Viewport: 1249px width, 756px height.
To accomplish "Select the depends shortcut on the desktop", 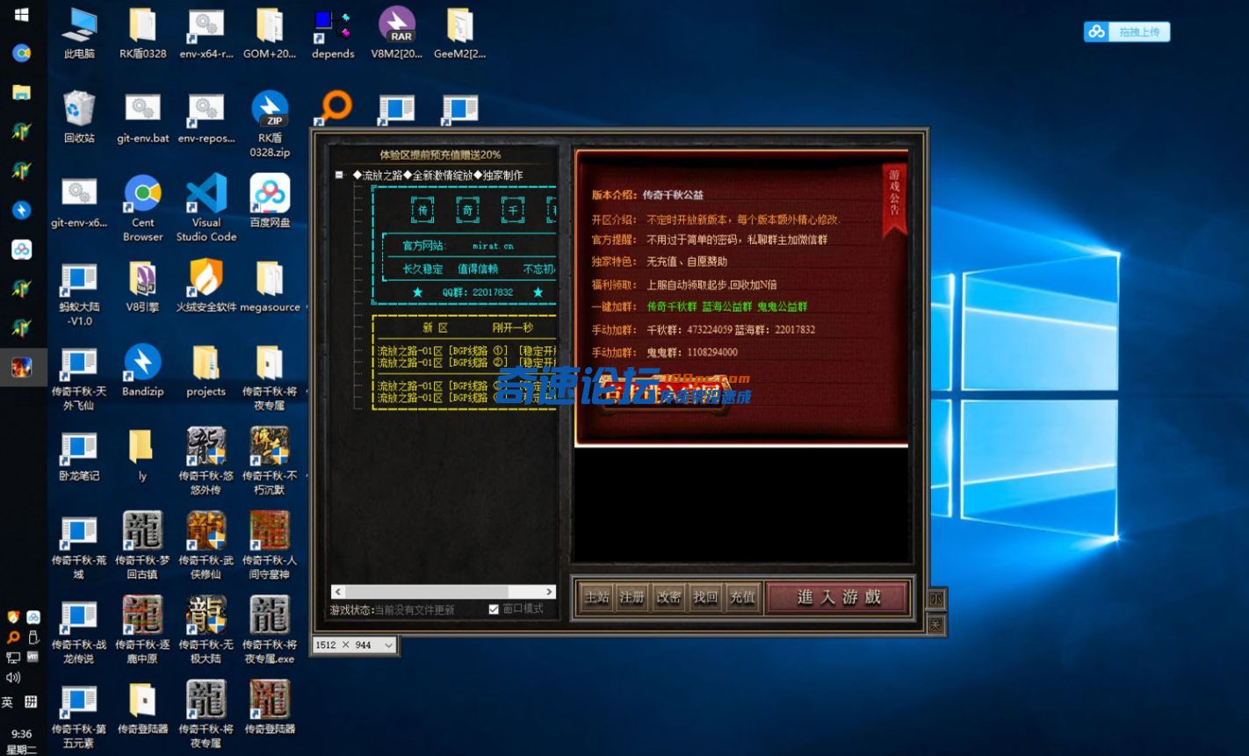I will point(333,33).
